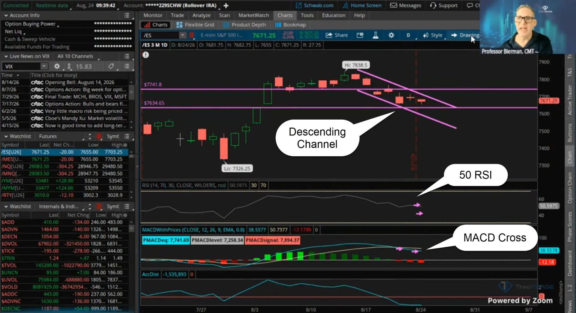576x313 pixels.
Task: Toggle the Dashboard sidebar gadget
Action: pos(570,263)
